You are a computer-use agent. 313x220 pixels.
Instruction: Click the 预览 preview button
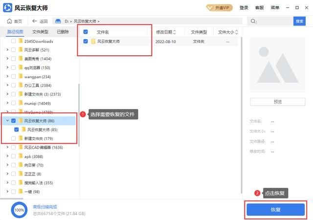point(278,102)
